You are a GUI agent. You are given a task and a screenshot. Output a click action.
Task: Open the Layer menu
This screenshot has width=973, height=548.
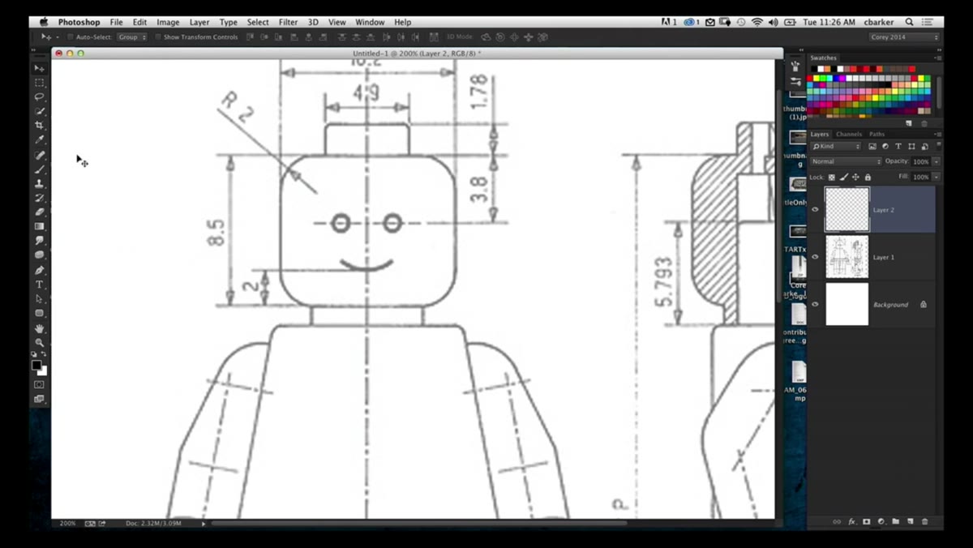(199, 22)
